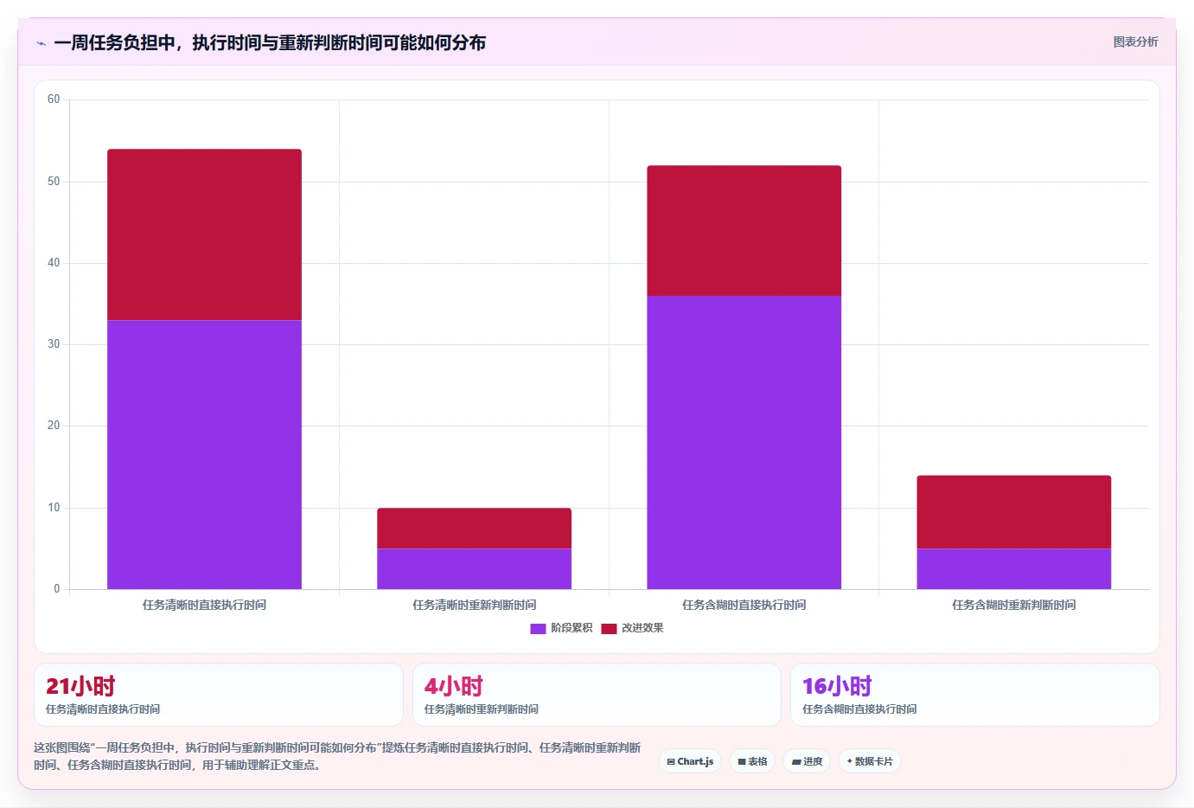Click the 阶段累积 legend text
This screenshot has width=1194, height=808.
tap(571, 628)
